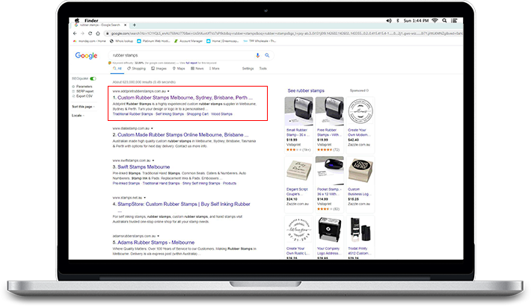Open the Shopping Cart sitelink

click(x=197, y=114)
